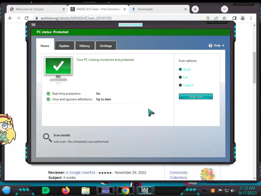Expand Help dropdown arrow
Viewport: 261px width, 196px height.
click(x=223, y=45)
